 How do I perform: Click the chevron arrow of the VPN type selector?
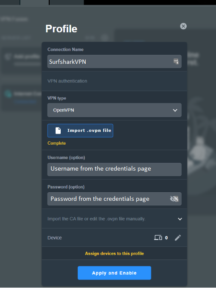(x=175, y=110)
